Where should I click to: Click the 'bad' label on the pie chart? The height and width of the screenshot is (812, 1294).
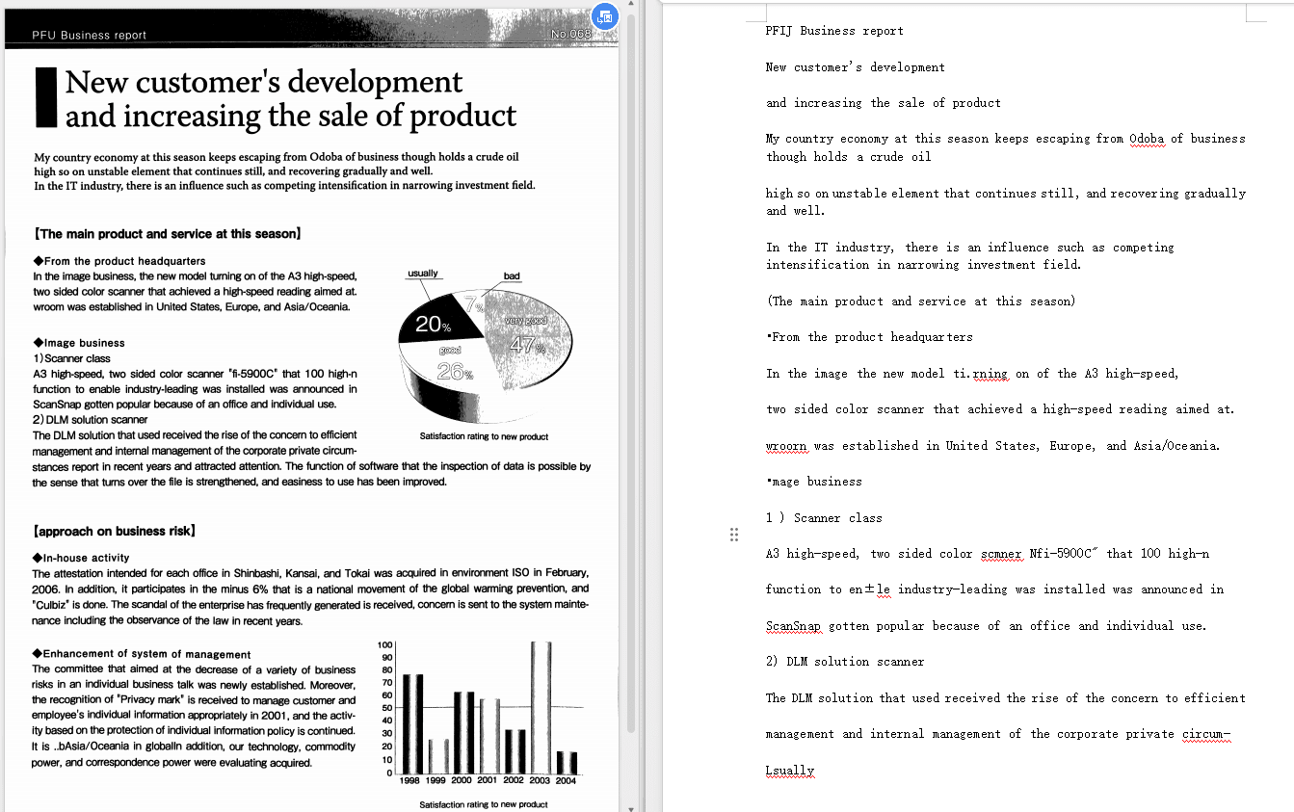(x=512, y=276)
